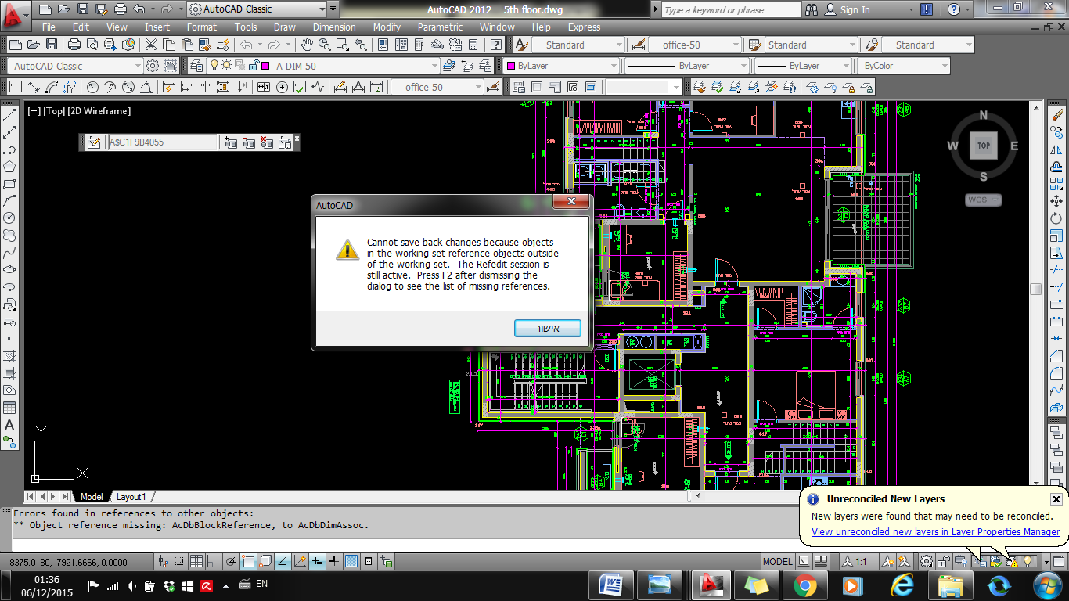Viewport: 1069px width, 601px height.
Task: Open the ByColor plot style dropdown
Action: pos(945,66)
